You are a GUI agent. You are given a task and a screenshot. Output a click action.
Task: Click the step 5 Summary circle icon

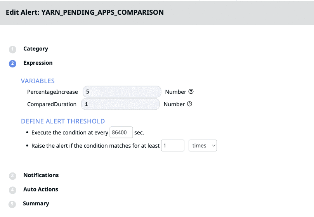click(x=12, y=204)
